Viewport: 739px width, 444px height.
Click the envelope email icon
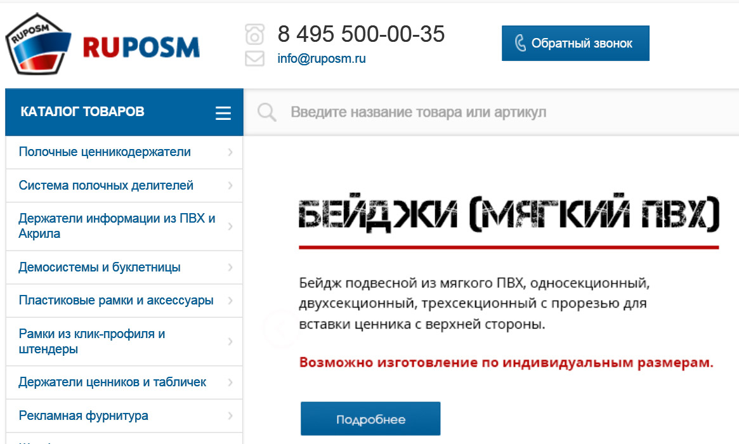click(x=254, y=59)
